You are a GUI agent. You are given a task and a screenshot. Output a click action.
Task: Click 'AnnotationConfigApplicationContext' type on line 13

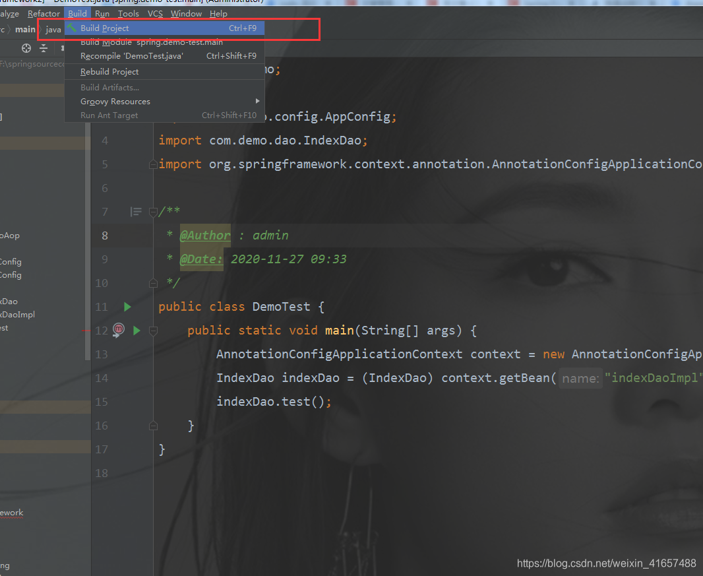(x=339, y=354)
